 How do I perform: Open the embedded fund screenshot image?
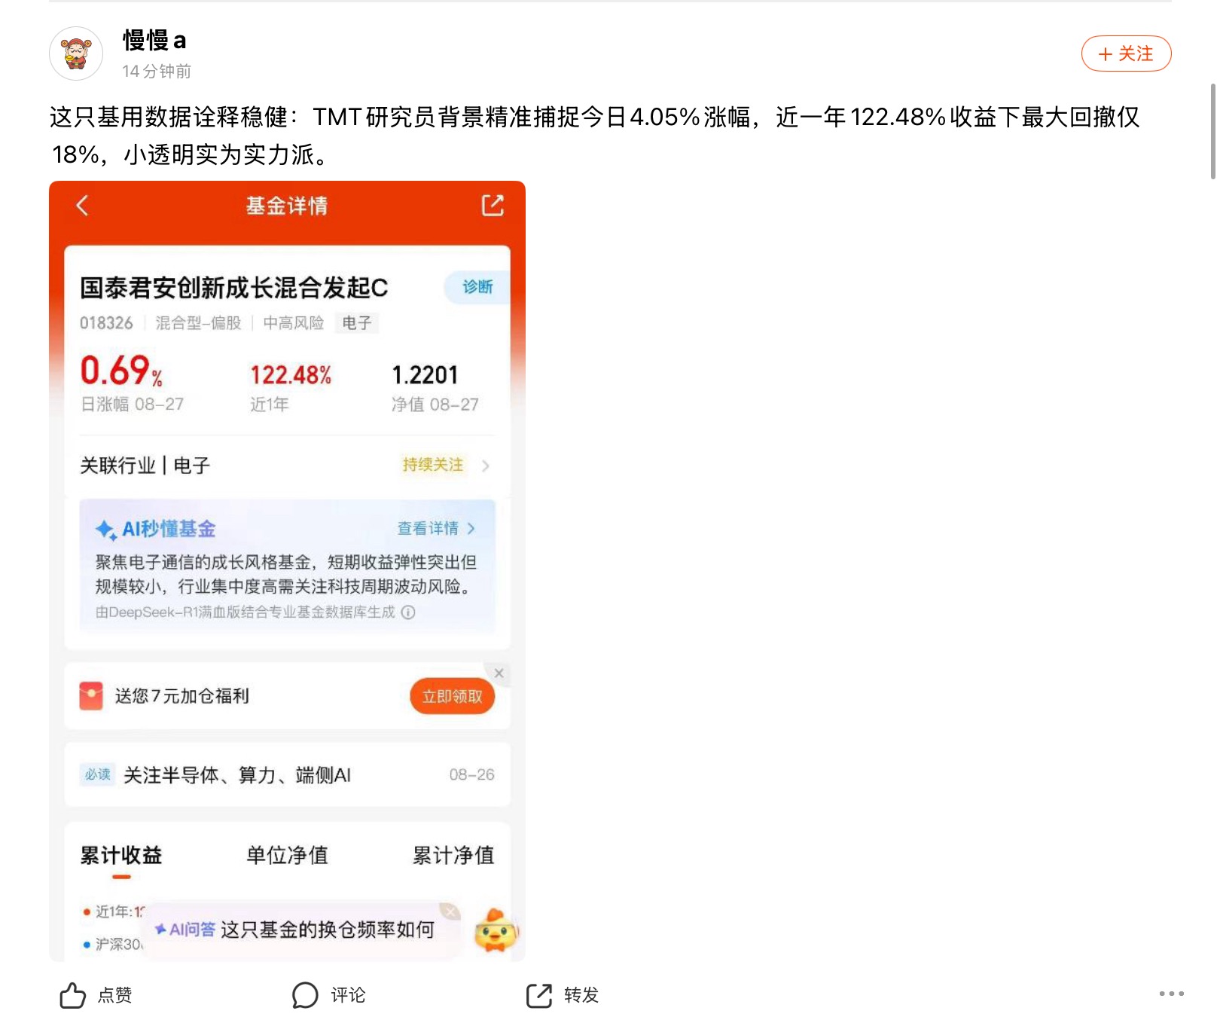click(287, 571)
